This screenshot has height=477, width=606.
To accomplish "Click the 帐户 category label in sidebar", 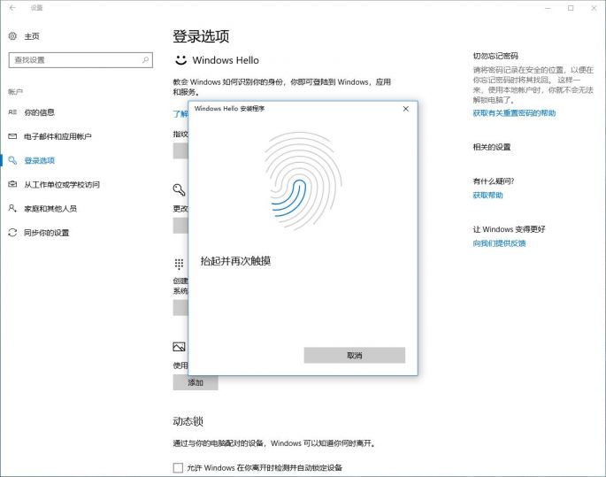I will coord(15,92).
